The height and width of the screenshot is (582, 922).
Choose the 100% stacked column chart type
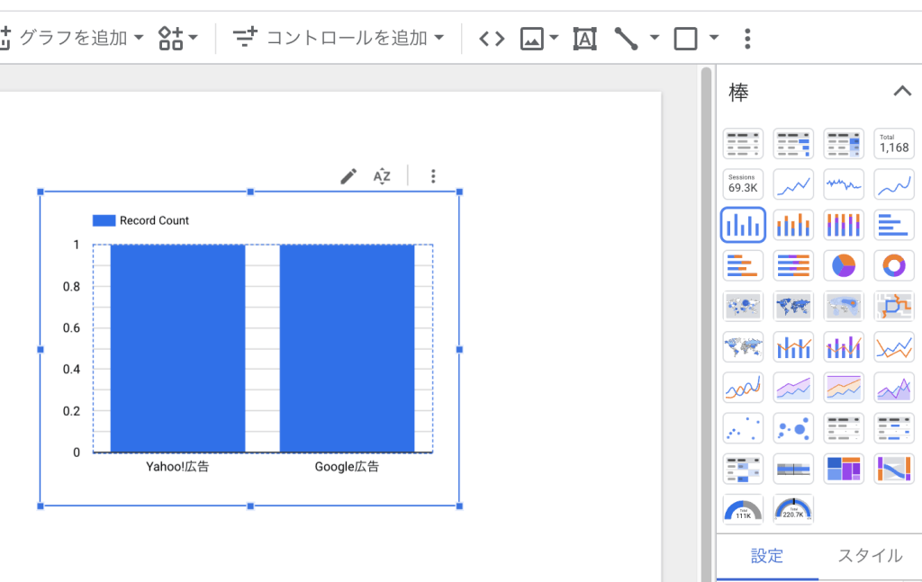tap(844, 224)
